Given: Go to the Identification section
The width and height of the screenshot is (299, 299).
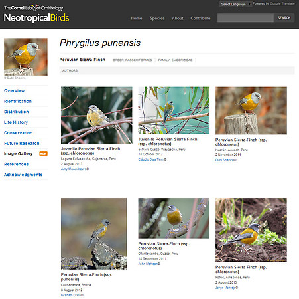Looking at the screenshot, I should (18, 101).
